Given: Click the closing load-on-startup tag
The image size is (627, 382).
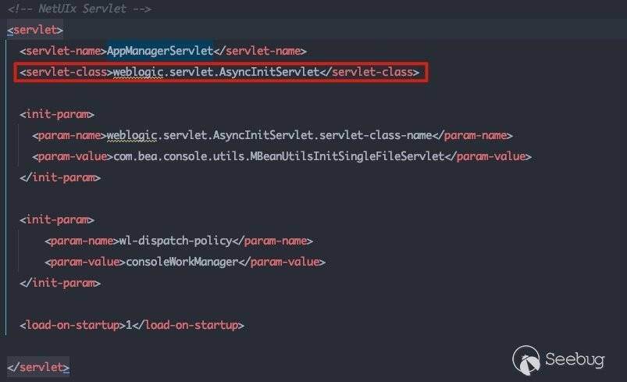Looking at the screenshot, I should click(188, 325).
